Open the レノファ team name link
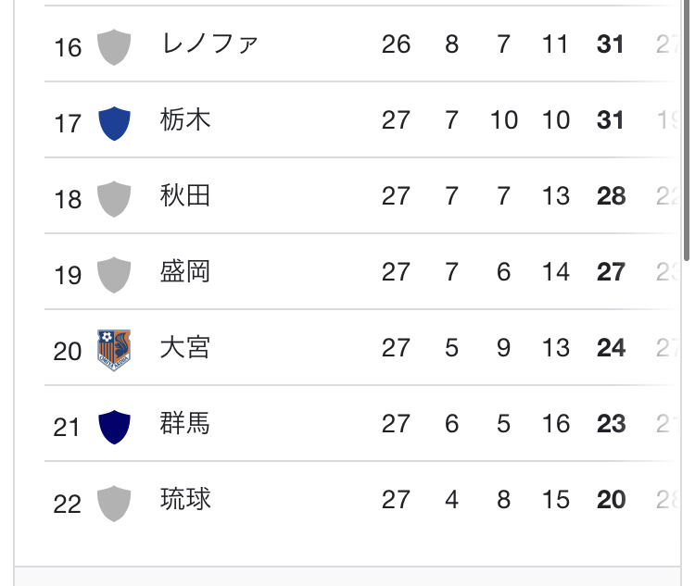695x586 pixels. tap(208, 44)
